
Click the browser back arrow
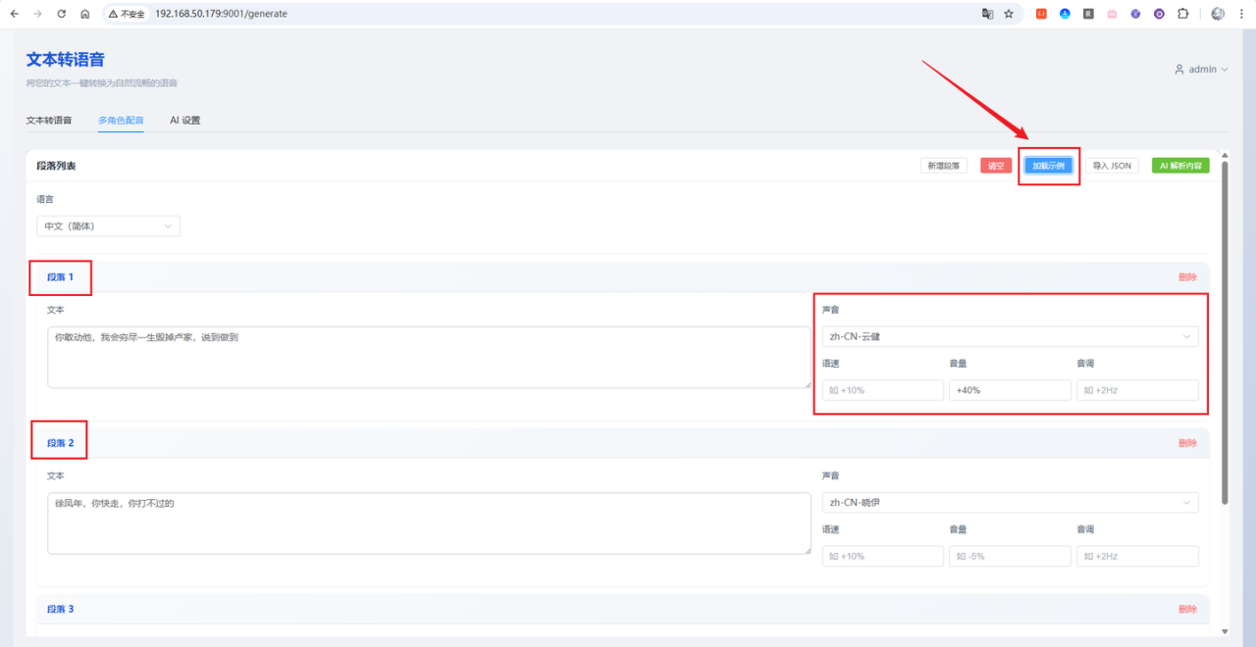tap(14, 14)
